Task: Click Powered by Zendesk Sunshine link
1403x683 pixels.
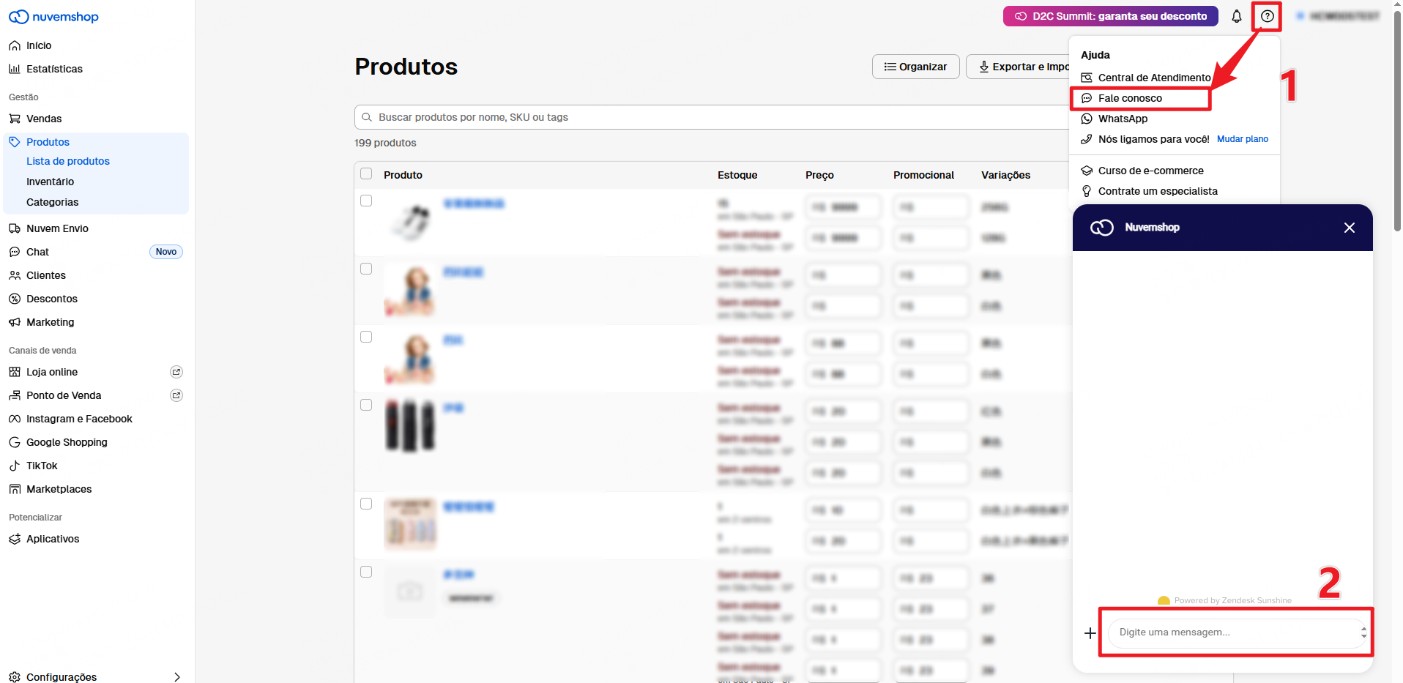Action: pos(1232,600)
